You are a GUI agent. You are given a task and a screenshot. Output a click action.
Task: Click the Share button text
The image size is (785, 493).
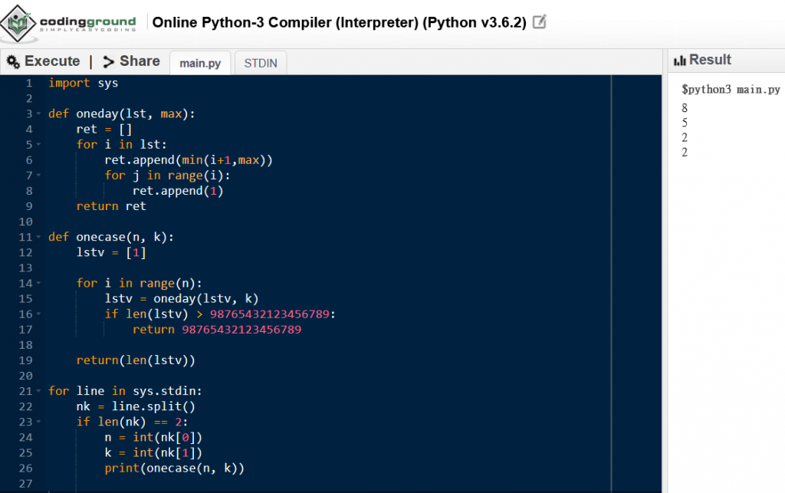[x=140, y=61]
